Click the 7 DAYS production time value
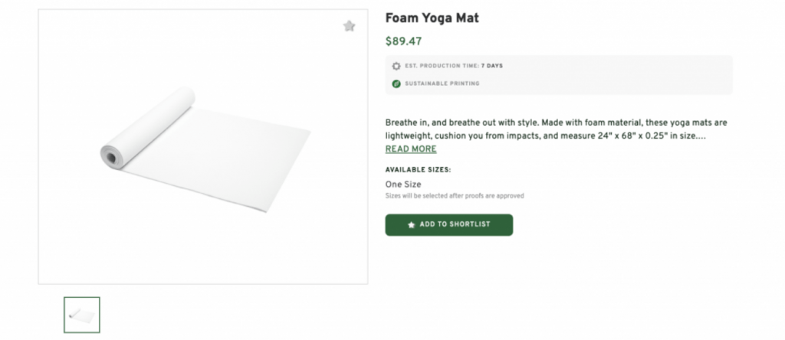The image size is (785, 340). pos(492,66)
